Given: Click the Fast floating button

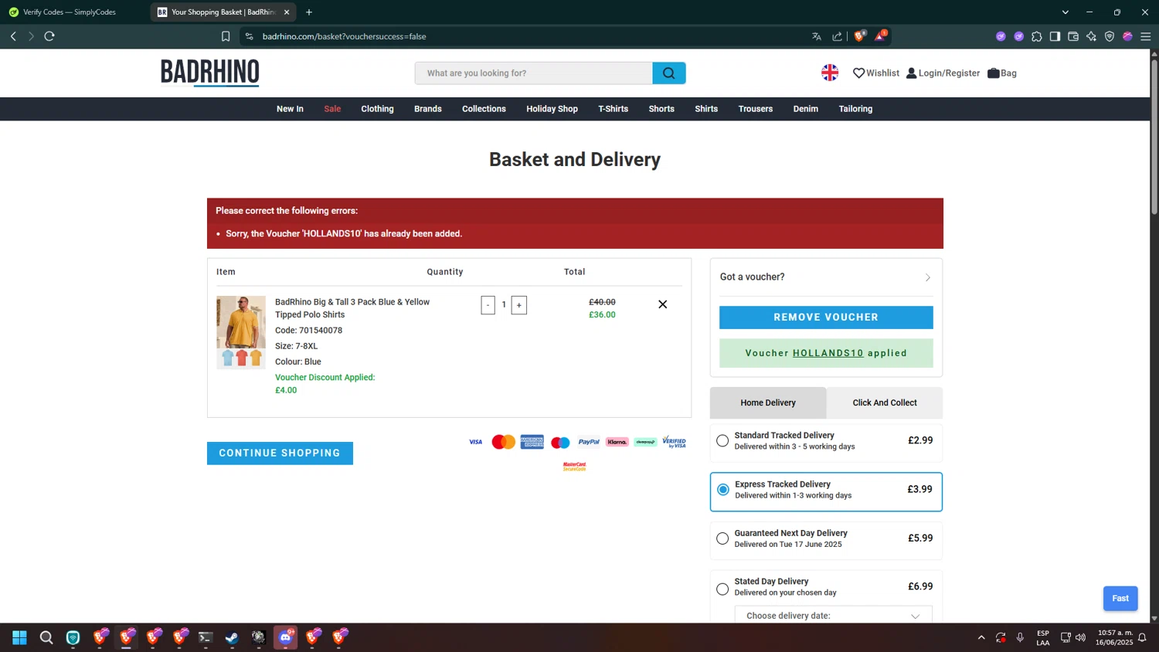Looking at the screenshot, I should coord(1120,599).
